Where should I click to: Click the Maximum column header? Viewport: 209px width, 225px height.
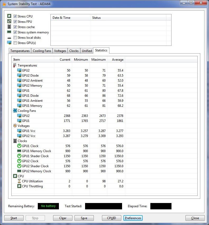click(98, 60)
